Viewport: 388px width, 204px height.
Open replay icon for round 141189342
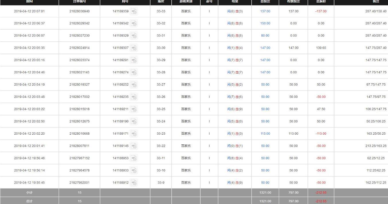click(x=134, y=23)
